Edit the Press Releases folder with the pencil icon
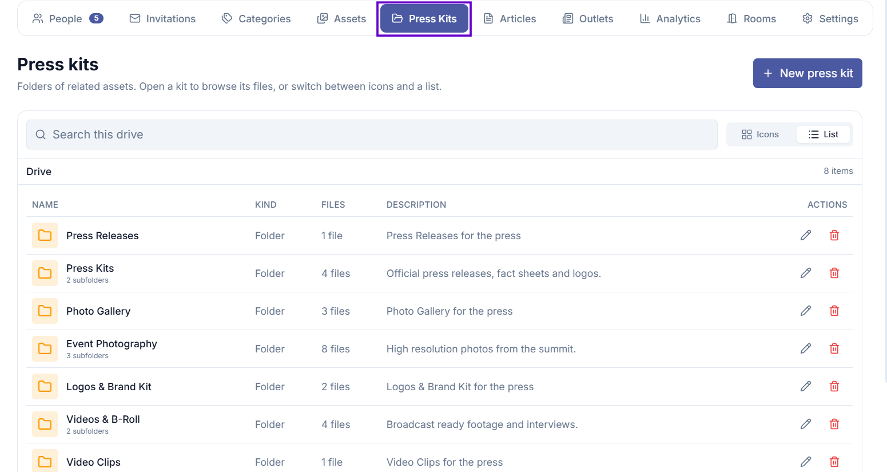Screen dimensions: 887x472 click(806, 235)
